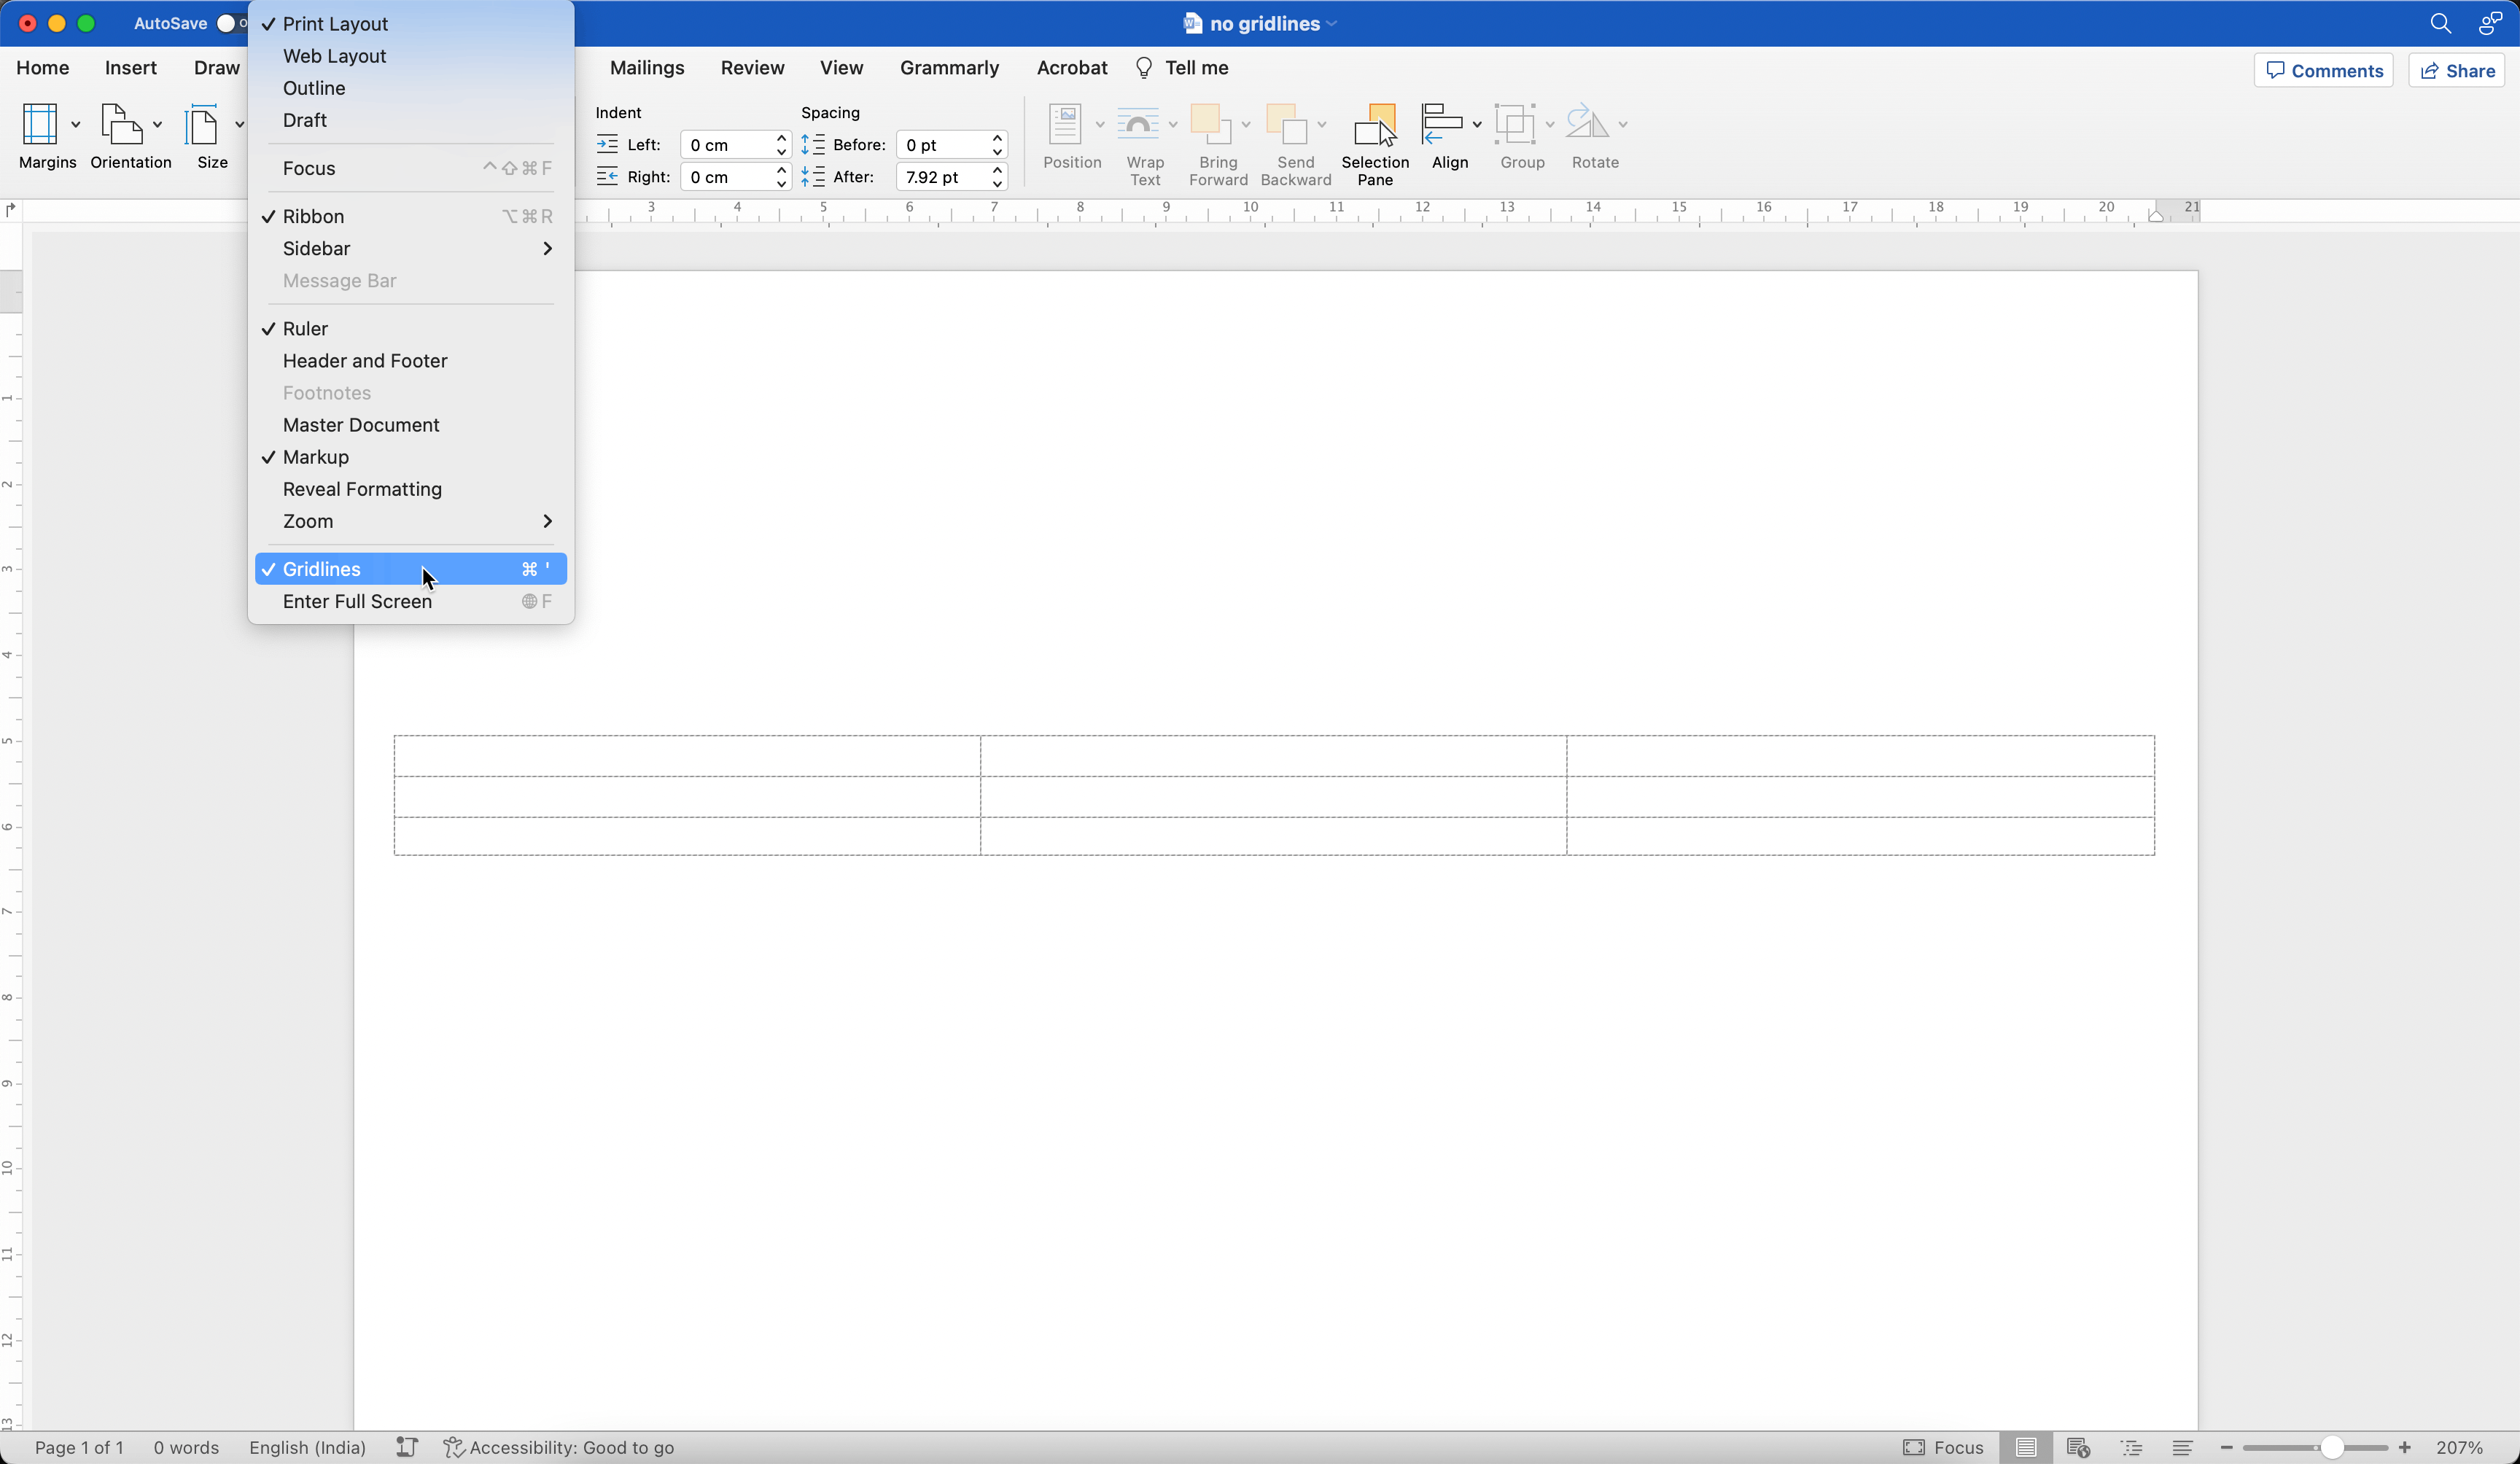
Task: Switch to Web Layout view in status bar
Action: [x=2078, y=1447]
